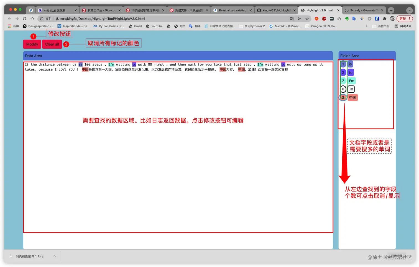Click the 更新 update button
The width and height of the screenshot is (419, 267).
(405, 19)
